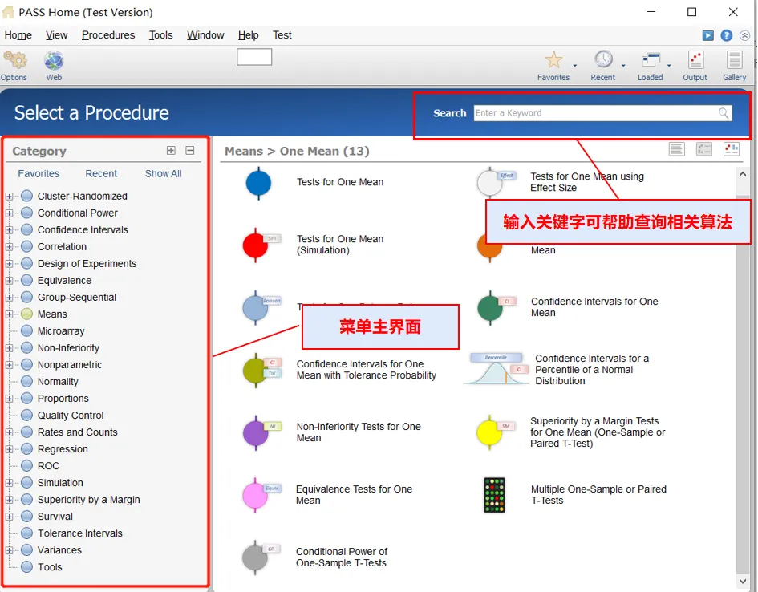Click the scrollbar down arrow
The image size is (758, 592).
click(x=743, y=582)
